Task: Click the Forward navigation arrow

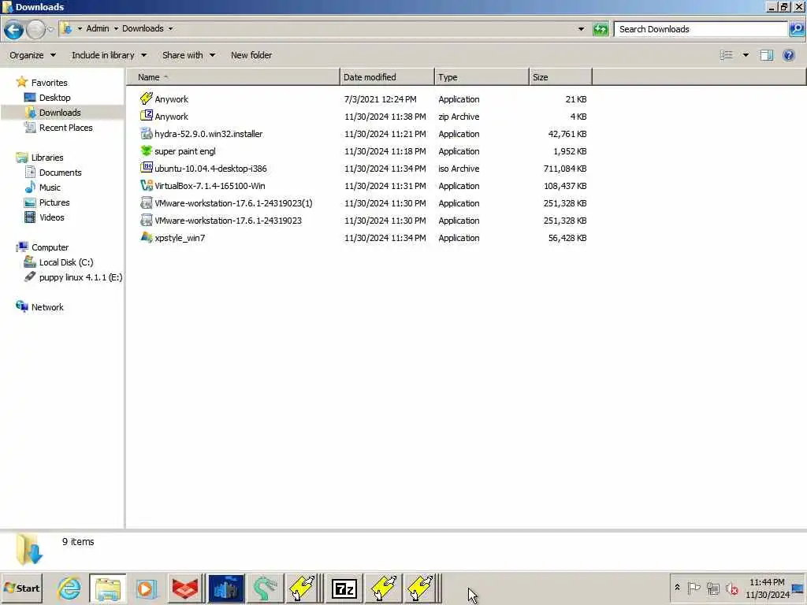Action: pyautogui.click(x=35, y=29)
